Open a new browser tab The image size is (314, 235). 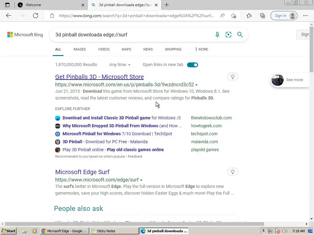click(x=167, y=5)
